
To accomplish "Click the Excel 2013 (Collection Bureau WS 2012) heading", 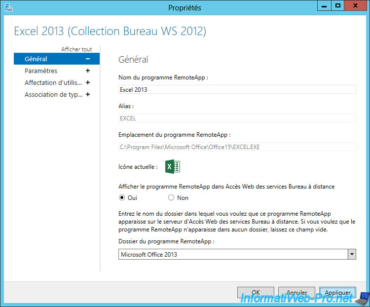I will click(x=110, y=31).
